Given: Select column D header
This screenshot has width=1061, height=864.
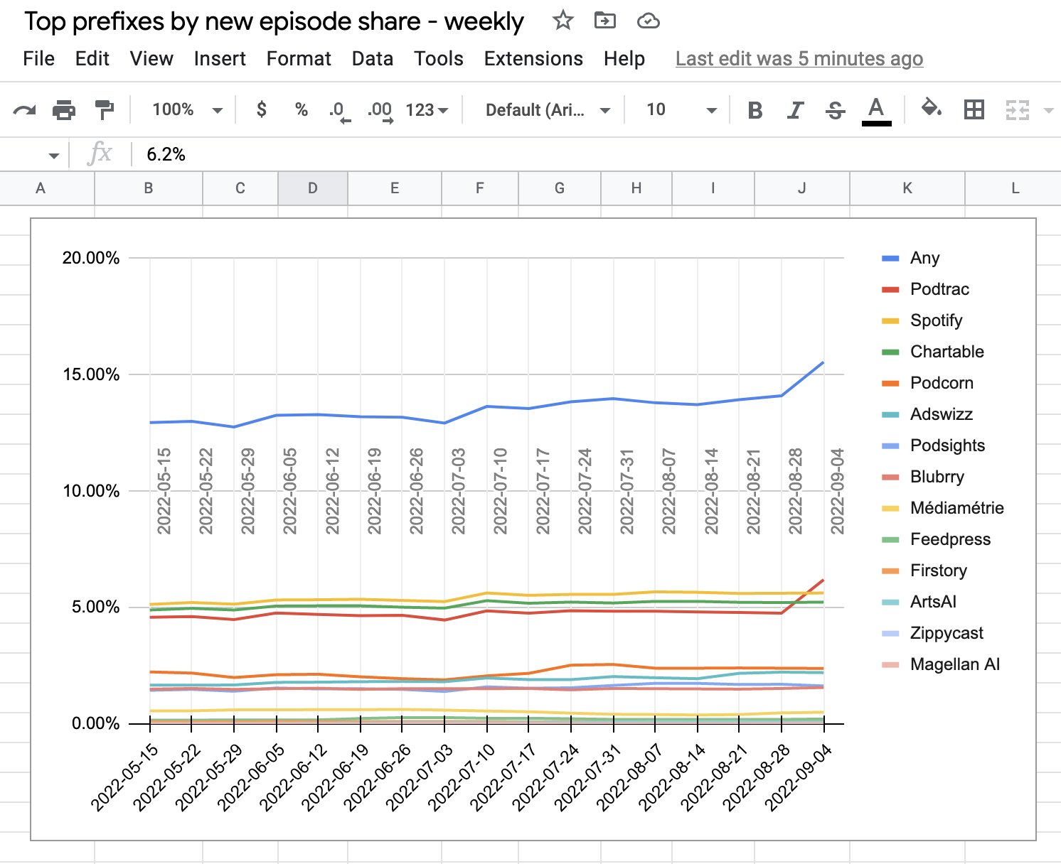Looking at the screenshot, I should (313, 188).
